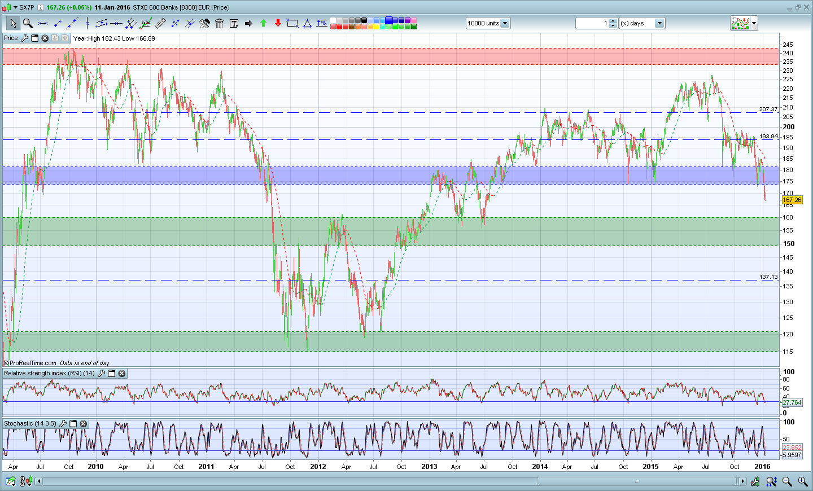Select the triangle drawing tool
Viewport: 813px width, 491px height.
(x=307, y=23)
